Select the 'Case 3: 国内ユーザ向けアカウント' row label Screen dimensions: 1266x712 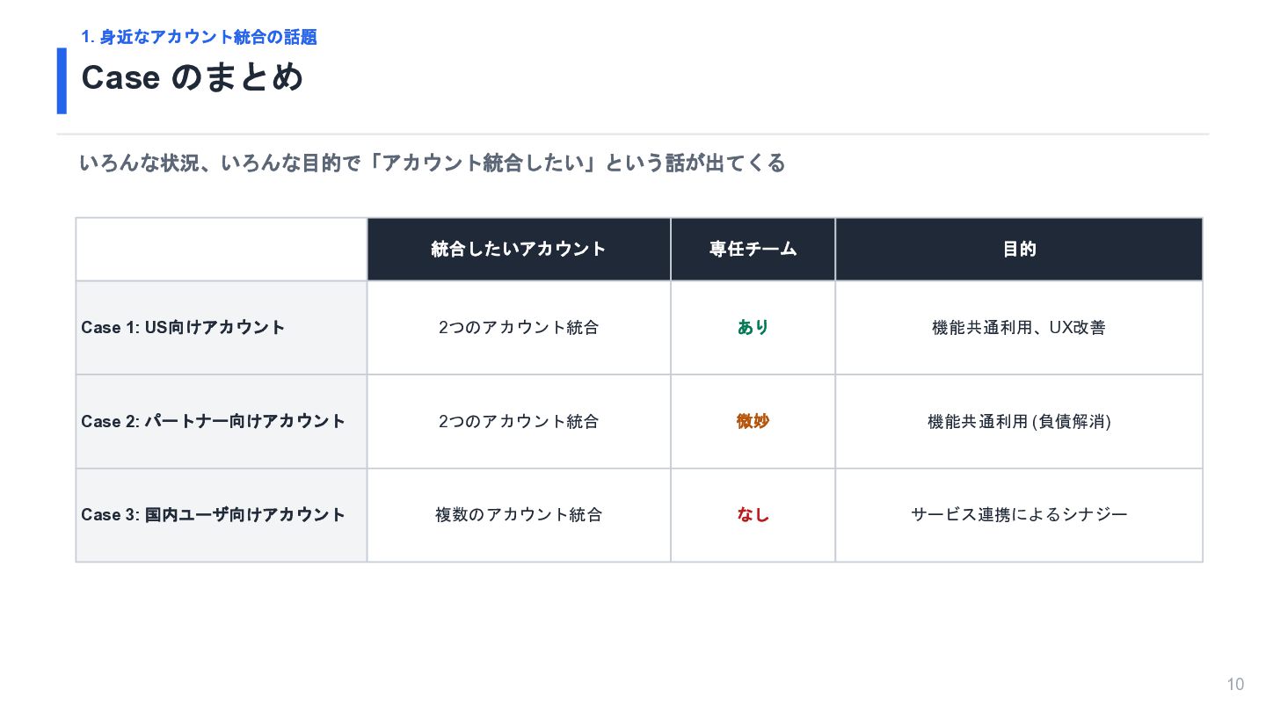pos(214,514)
